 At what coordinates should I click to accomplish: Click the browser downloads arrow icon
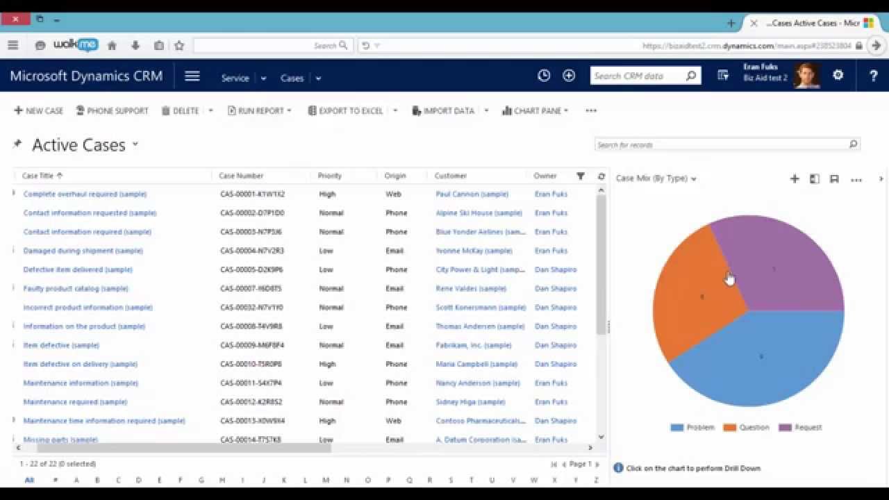point(135,45)
